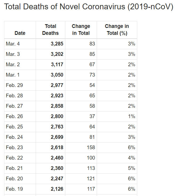The image size is (178, 196).
Task: Click the 3,117 total deaths cell
Action: click(57, 65)
